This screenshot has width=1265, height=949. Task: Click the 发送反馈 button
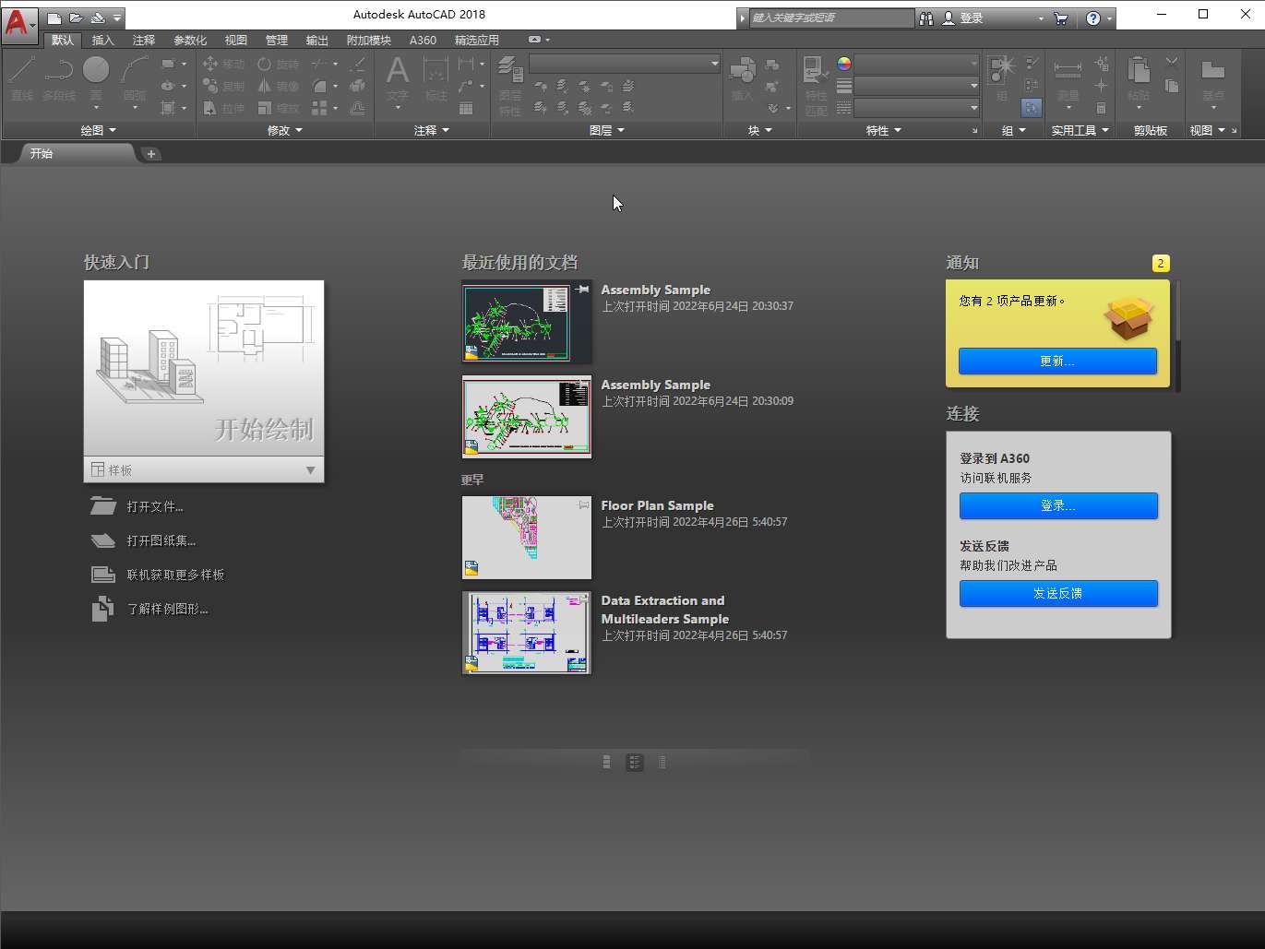coord(1058,593)
